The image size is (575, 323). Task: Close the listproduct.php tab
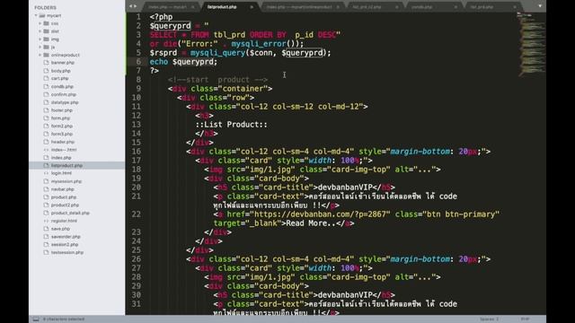click(252, 6)
